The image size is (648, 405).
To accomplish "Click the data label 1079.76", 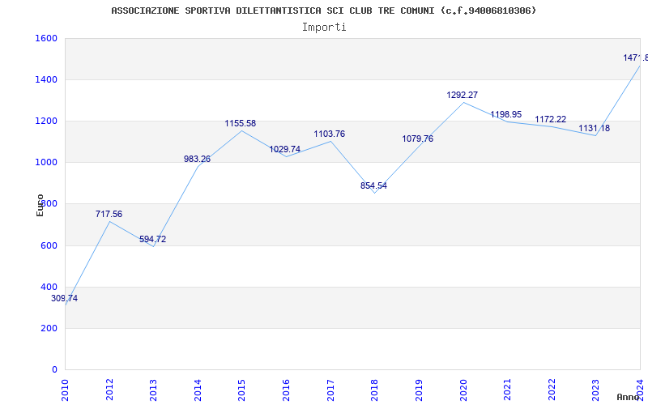I will (x=418, y=139).
